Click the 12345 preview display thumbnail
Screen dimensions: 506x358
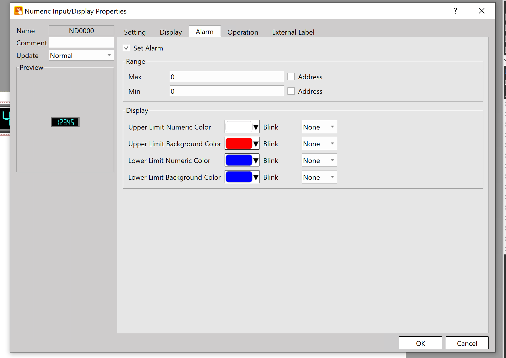coord(65,122)
